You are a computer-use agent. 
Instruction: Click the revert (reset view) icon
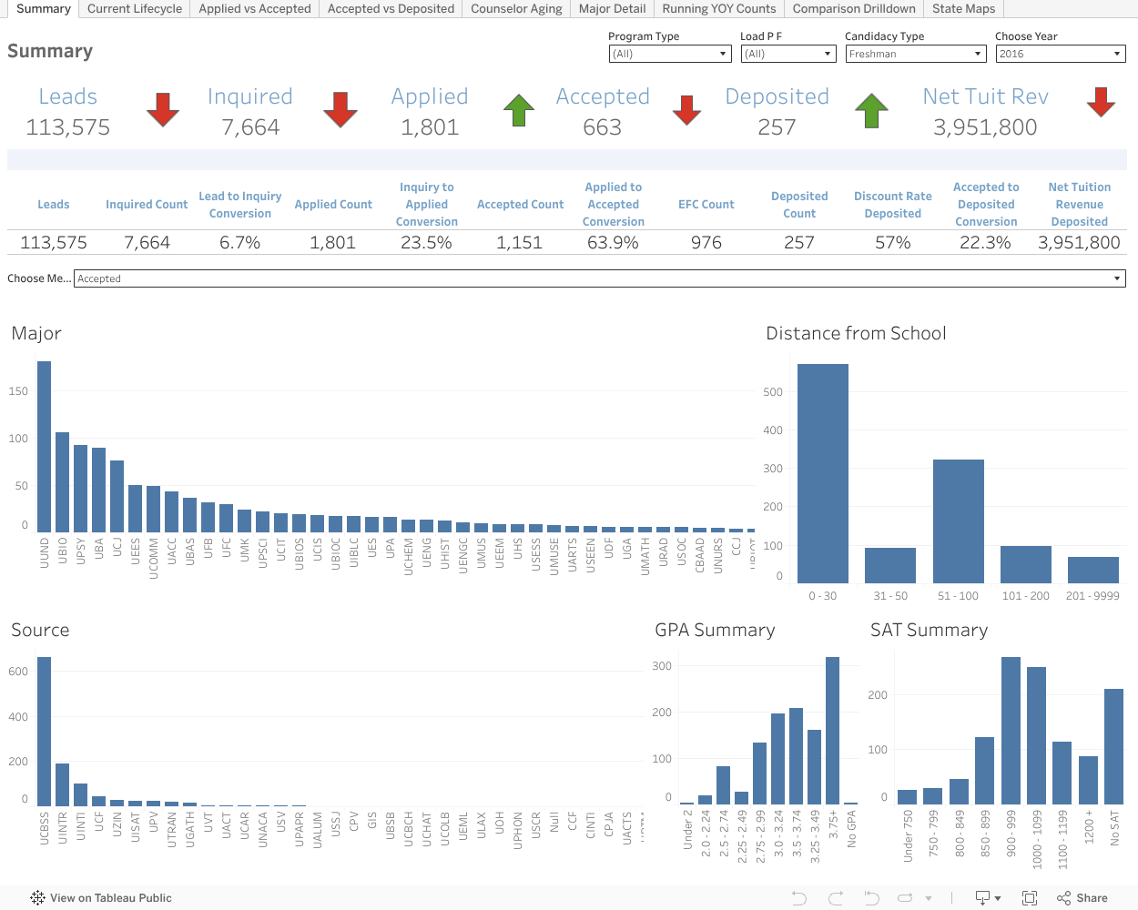coord(871,898)
